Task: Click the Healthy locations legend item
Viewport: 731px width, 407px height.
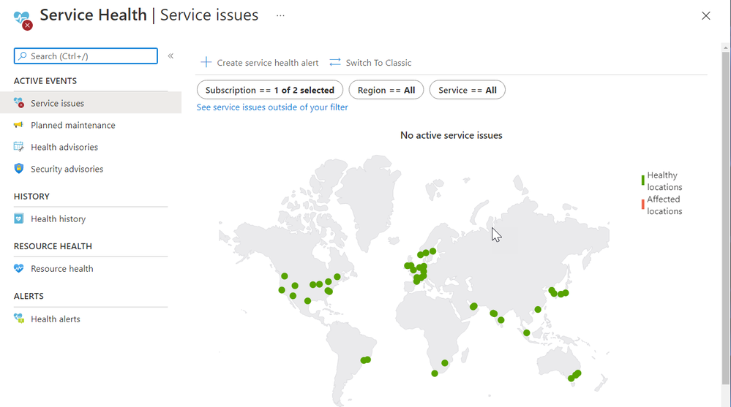Action: point(662,181)
